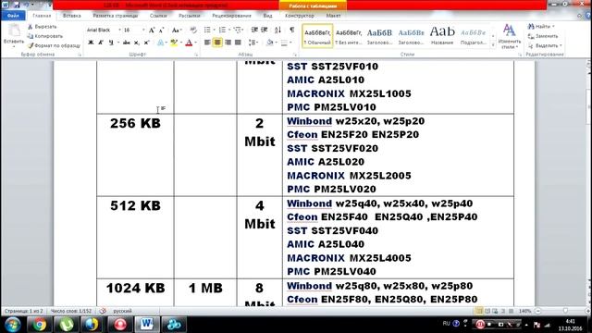This screenshot has height=333, width=592.
Task: Sort text with A-Z sort icon
Action: 277,30
